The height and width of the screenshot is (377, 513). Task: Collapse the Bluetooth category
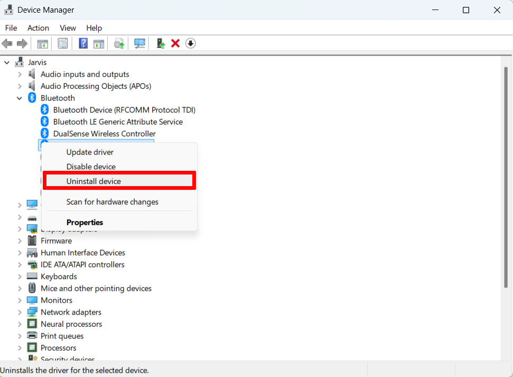coord(20,98)
